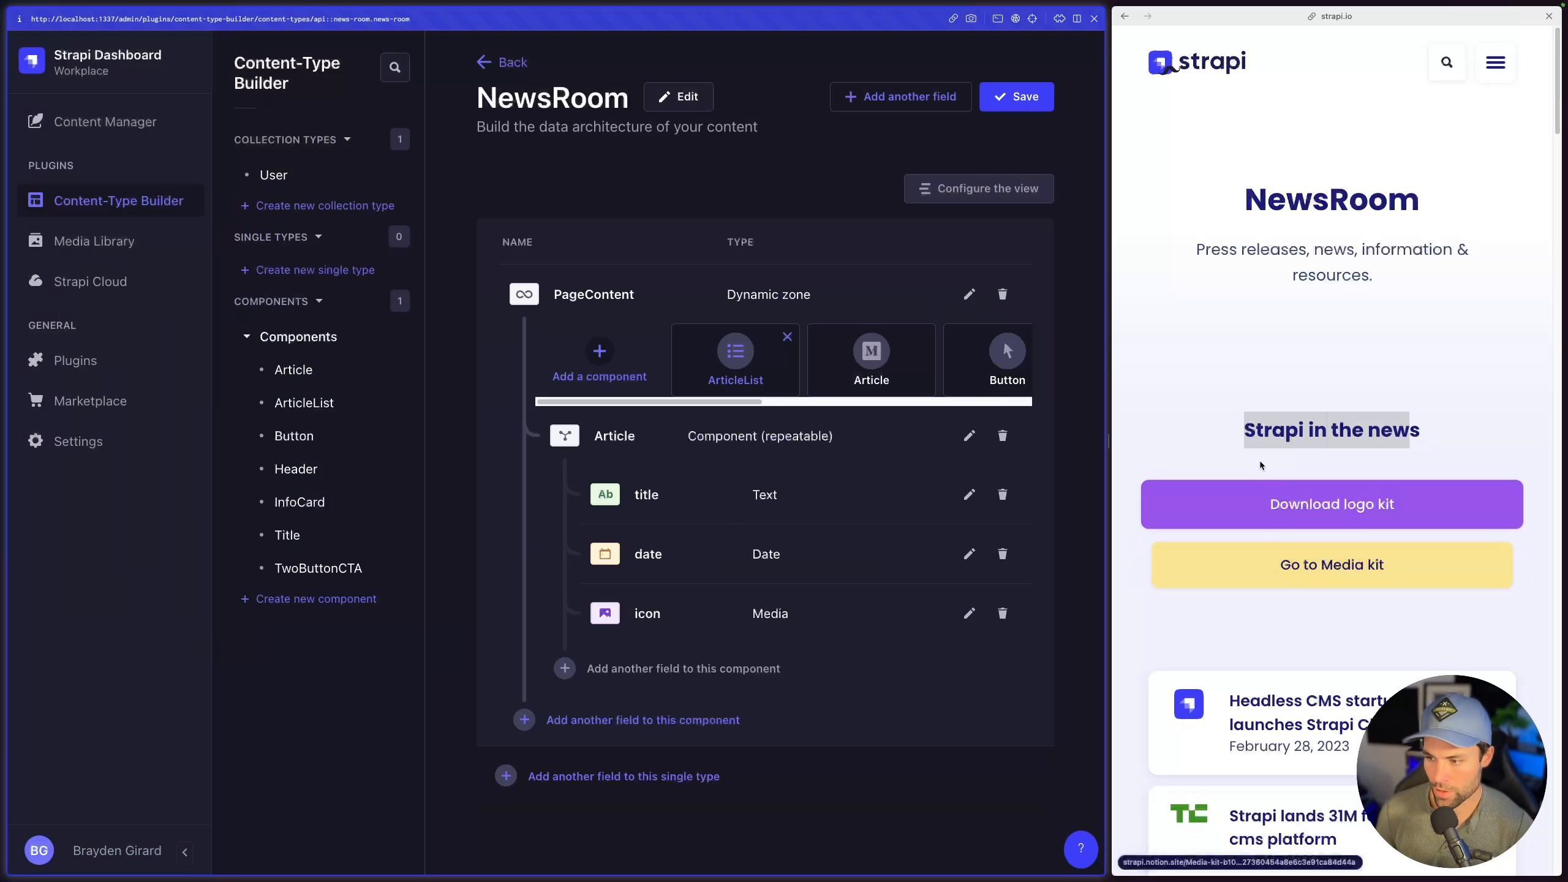1568x882 pixels.
Task: Click the plus icon to add a component
Action: (600, 351)
